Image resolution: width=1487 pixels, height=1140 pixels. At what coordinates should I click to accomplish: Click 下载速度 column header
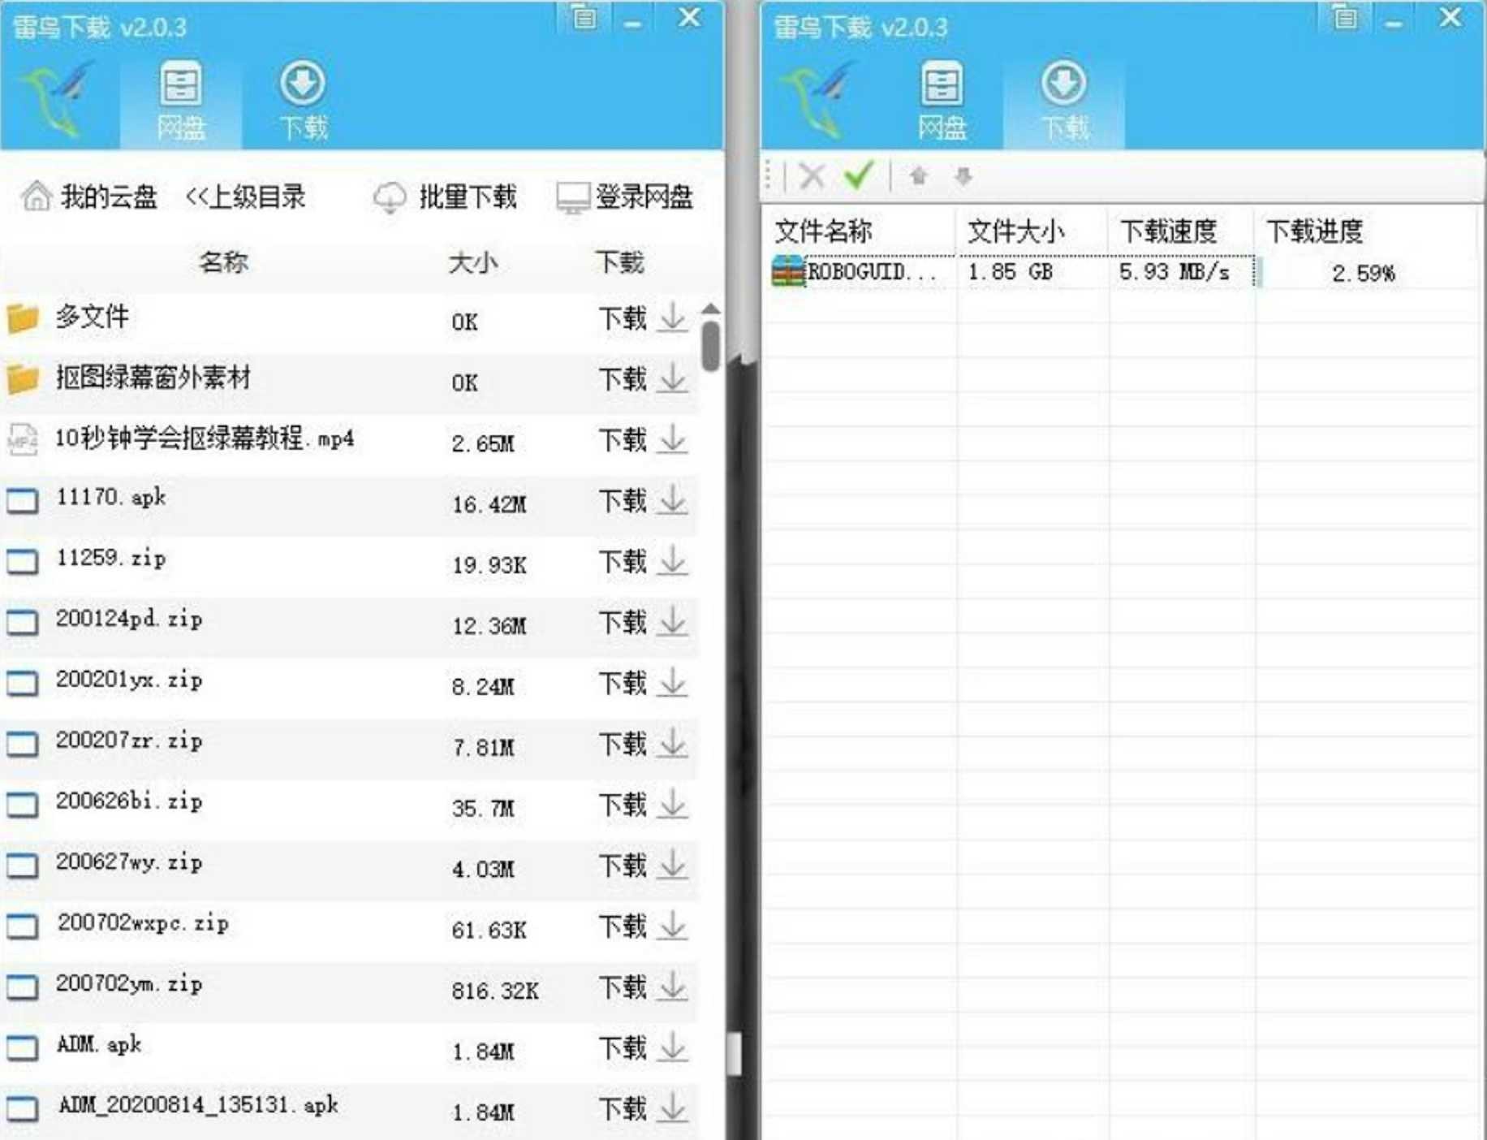coord(1167,231)
